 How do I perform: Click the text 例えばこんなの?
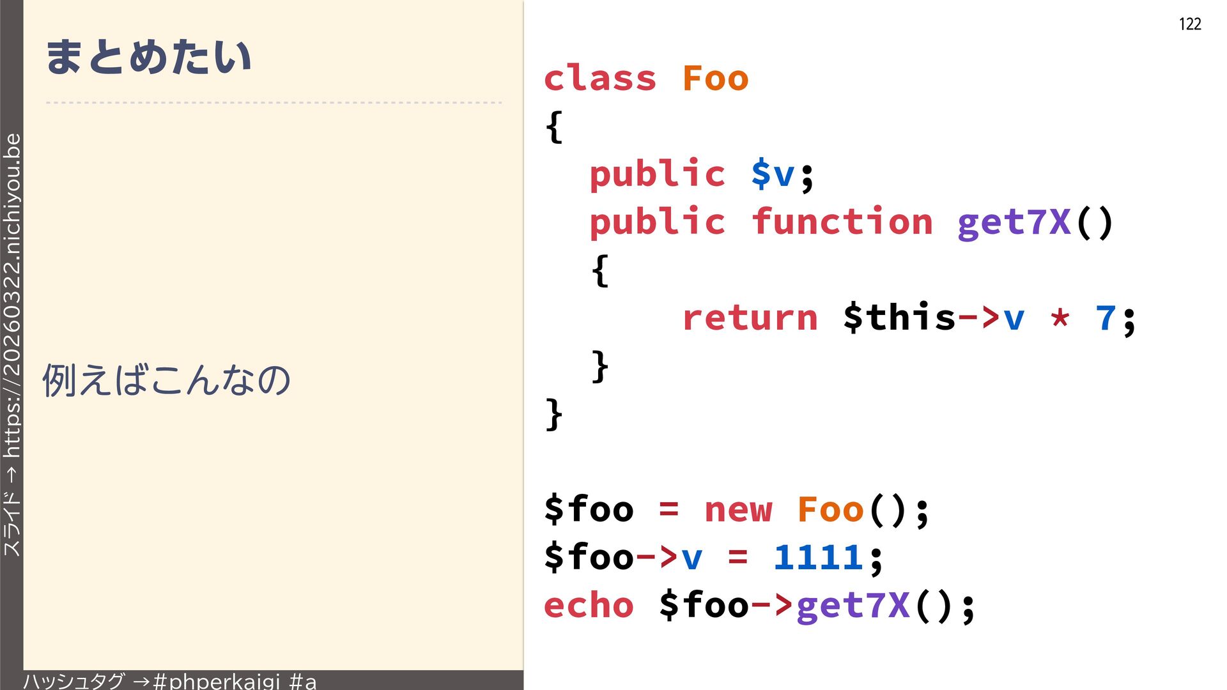click(166, 379)
